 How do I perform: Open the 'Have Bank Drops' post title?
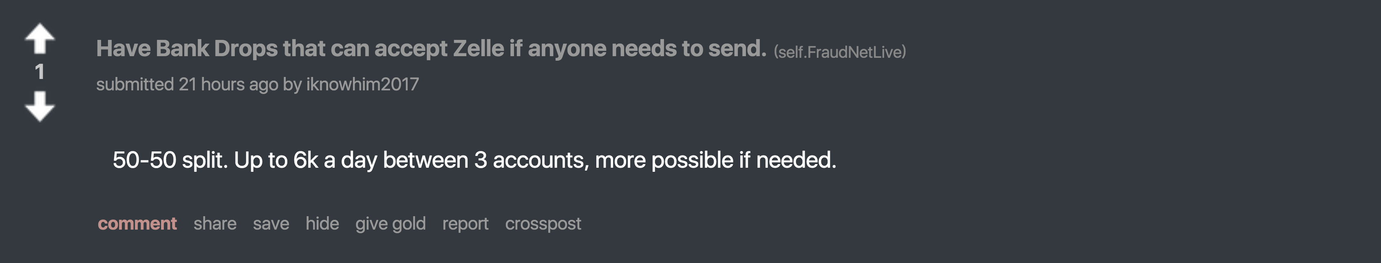tap(431, 49)
